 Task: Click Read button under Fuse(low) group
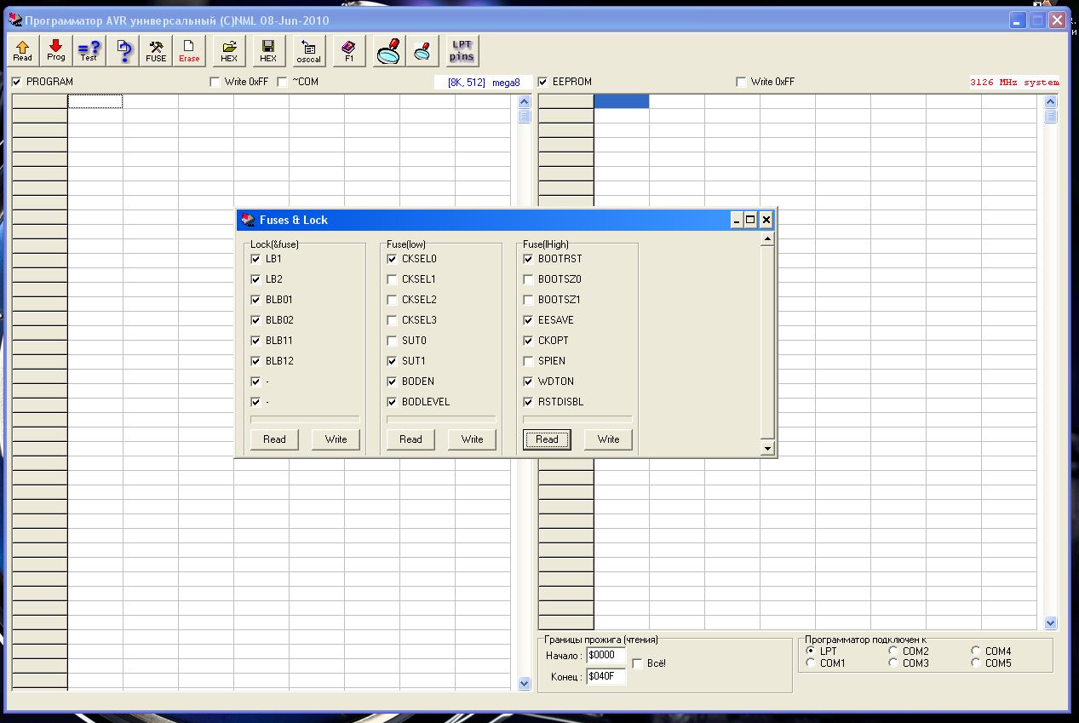(410, 439)
